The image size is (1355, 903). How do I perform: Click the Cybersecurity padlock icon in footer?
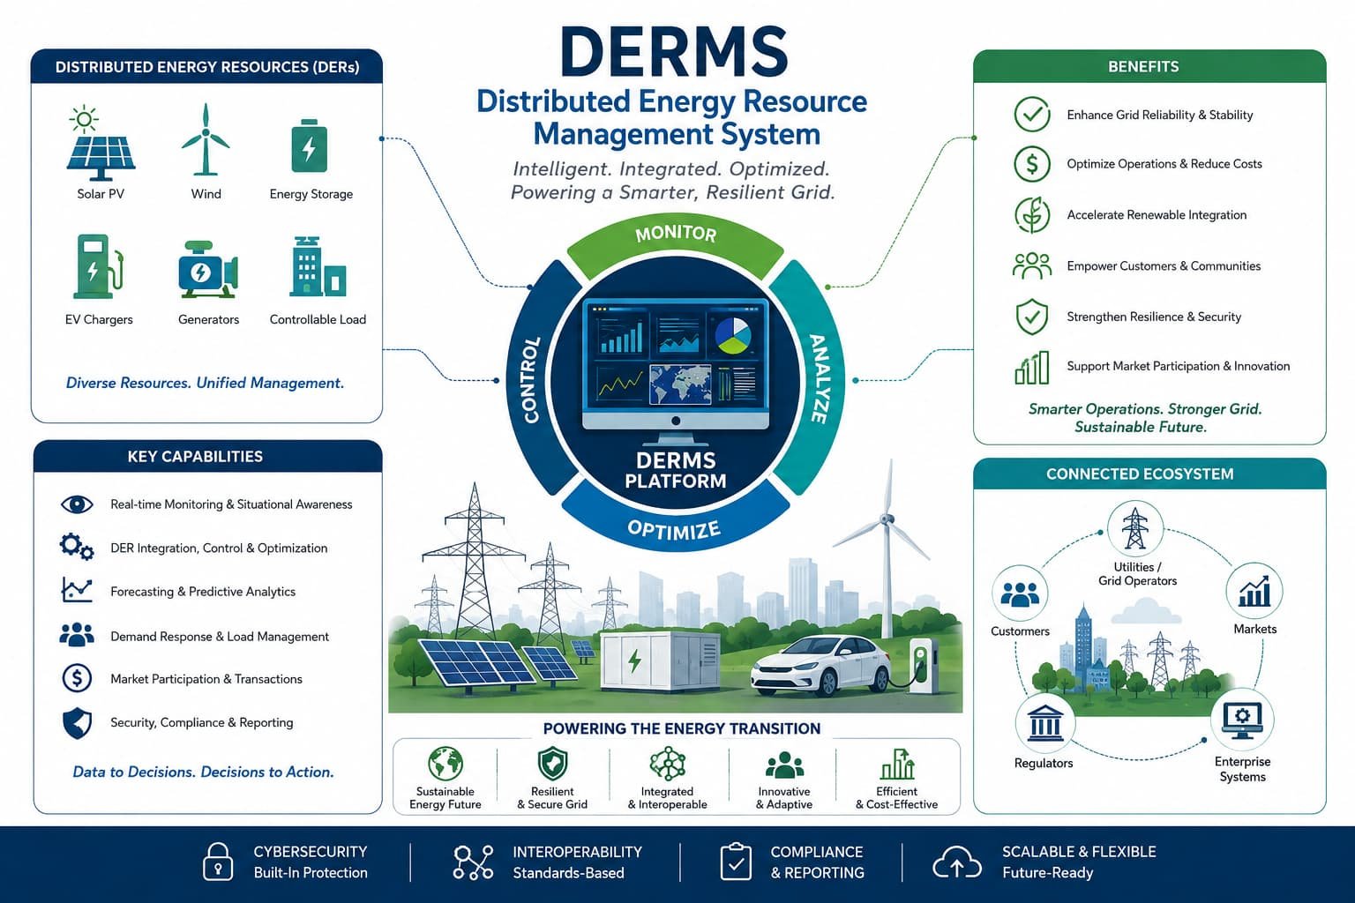[217, 862]
